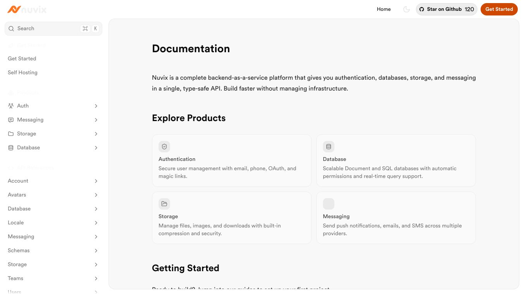Expand the Schemas section chevron
Image resolution: width=524 pixels, height=294 pixels.
click(x=96, y=251)
